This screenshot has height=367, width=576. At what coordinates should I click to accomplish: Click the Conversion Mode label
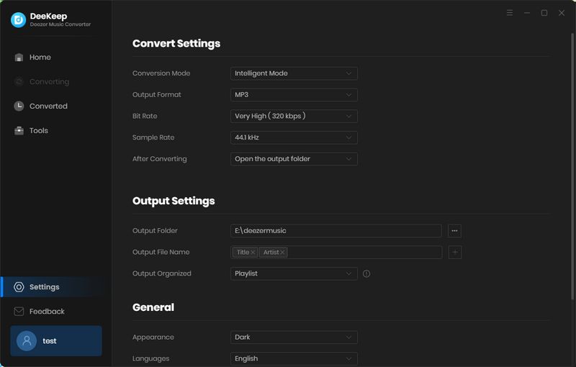(x=161, y=73)
